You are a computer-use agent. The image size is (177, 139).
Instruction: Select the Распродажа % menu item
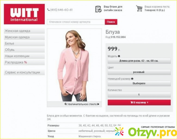coord(24,62)
